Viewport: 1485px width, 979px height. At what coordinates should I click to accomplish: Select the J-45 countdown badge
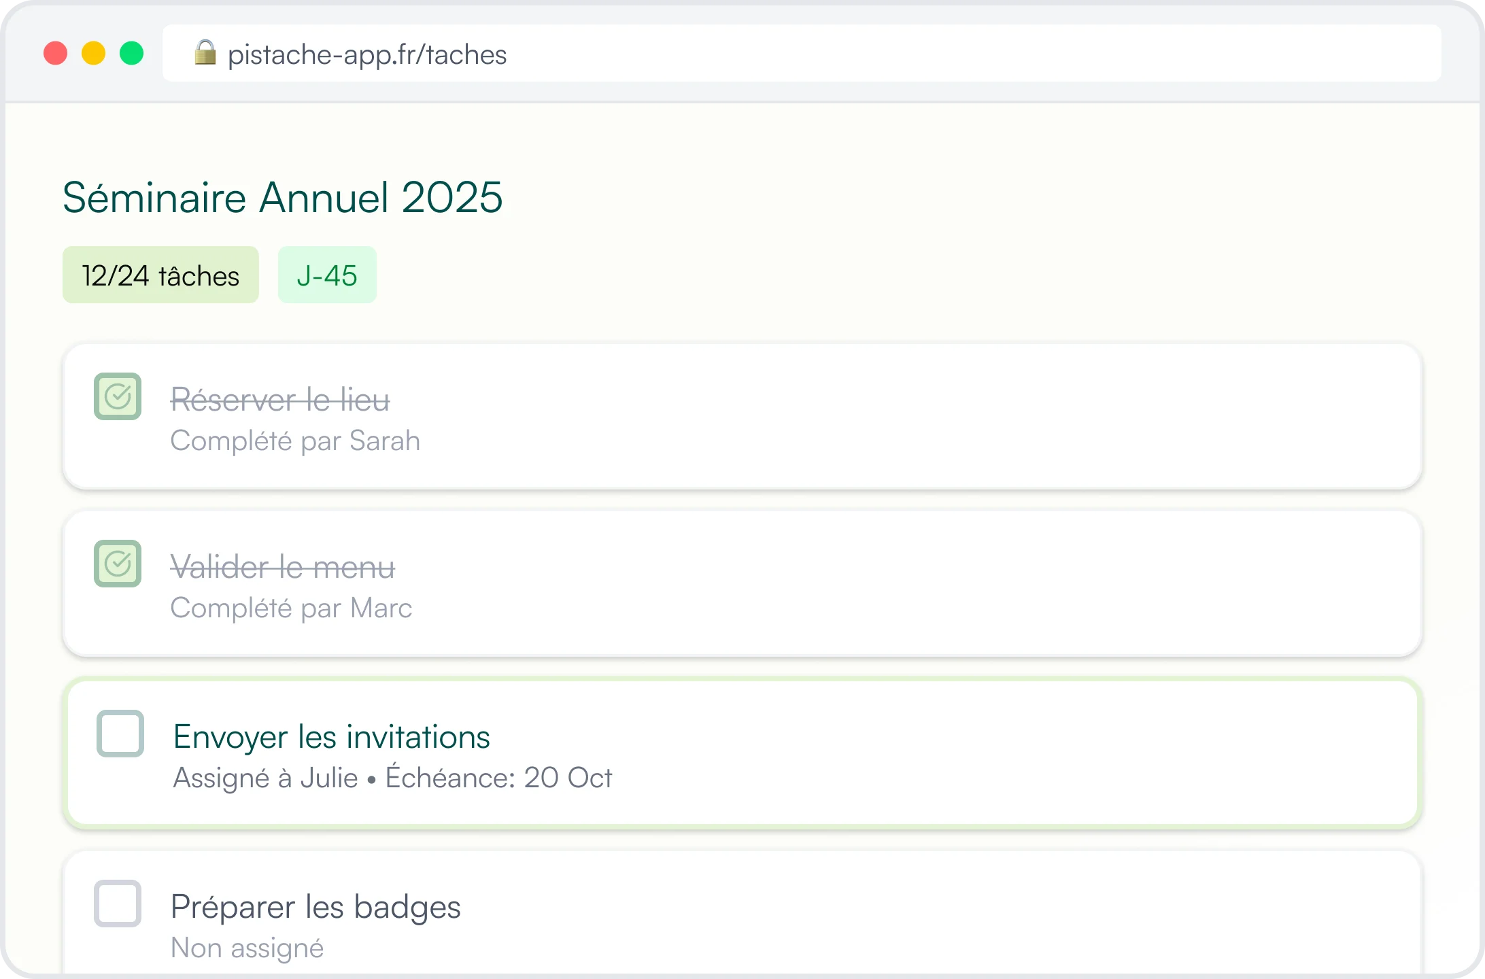327,275
